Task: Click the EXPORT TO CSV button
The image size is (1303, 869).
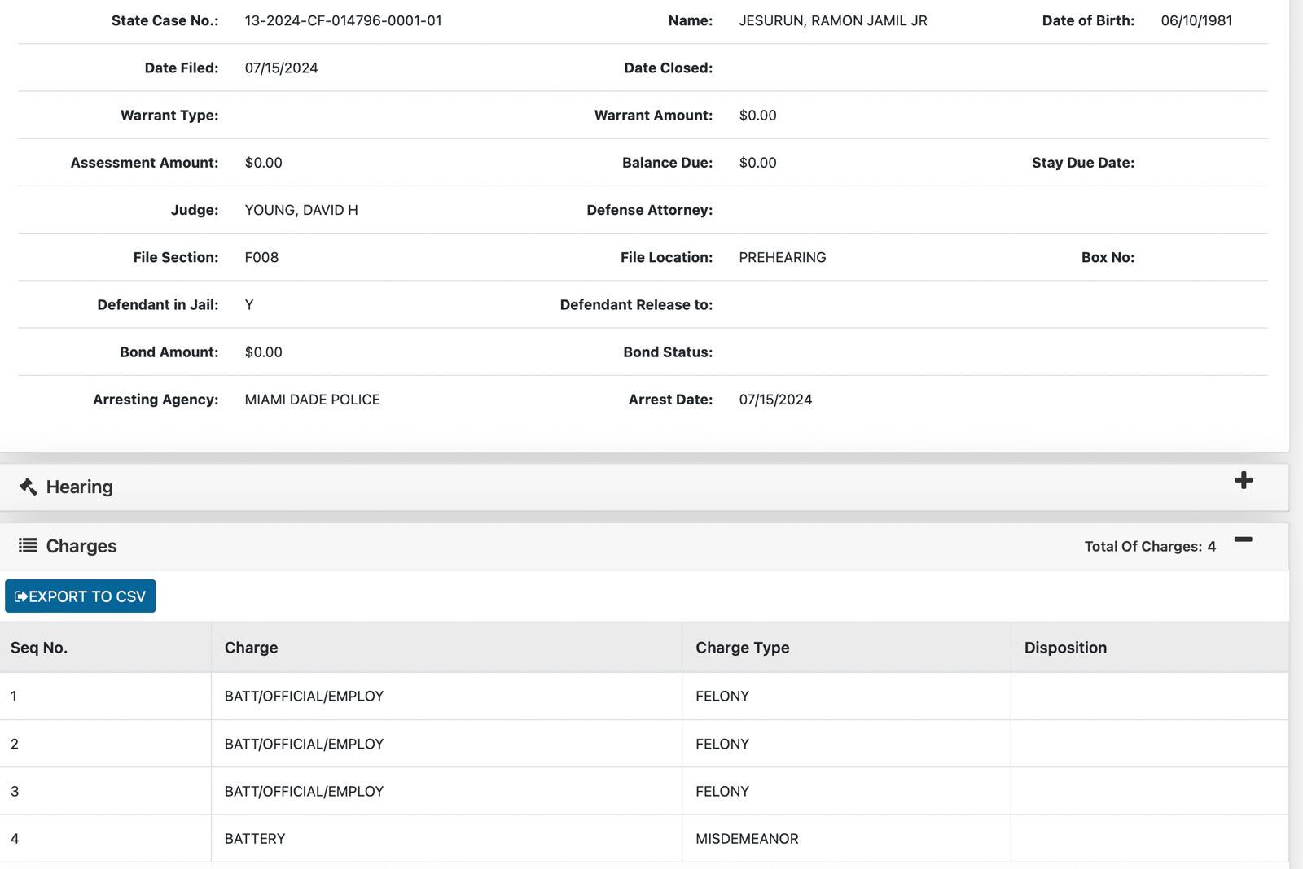Action: (x=80, y=596)
